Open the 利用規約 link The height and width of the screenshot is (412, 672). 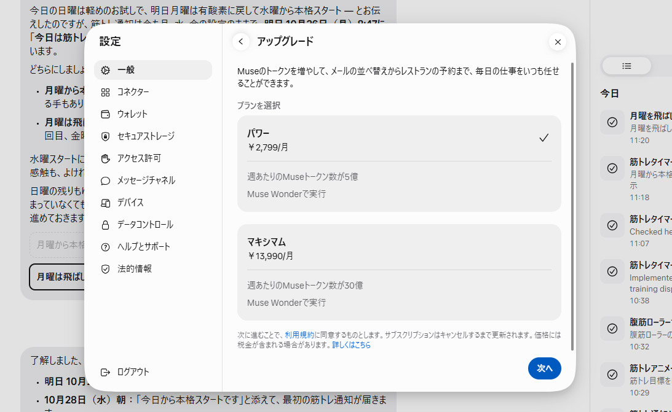point(299,335)
